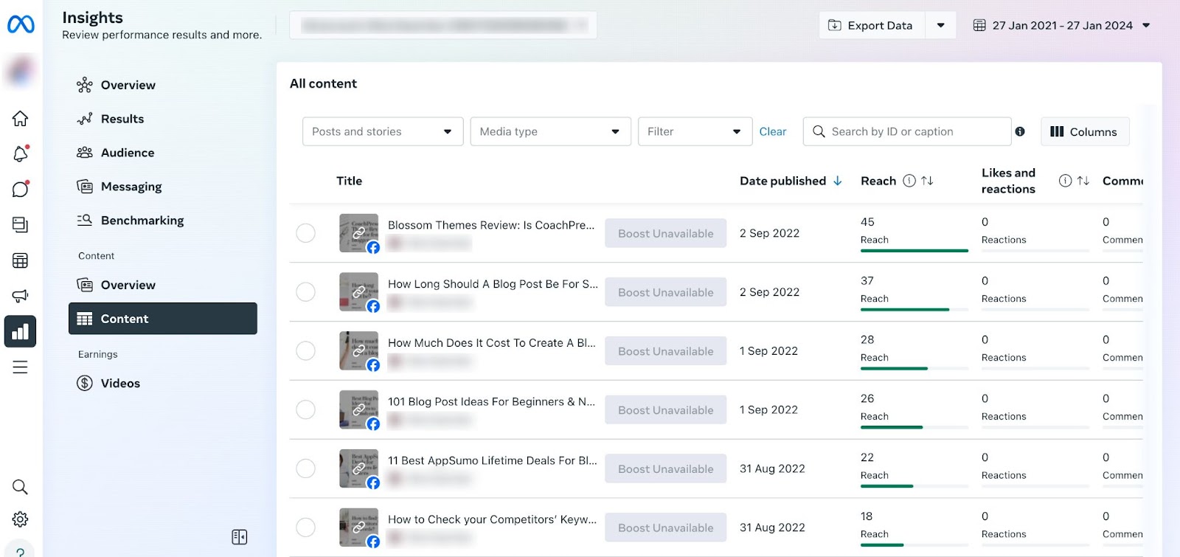Open the content table grid icon in left rail

(x=20, y=260)
